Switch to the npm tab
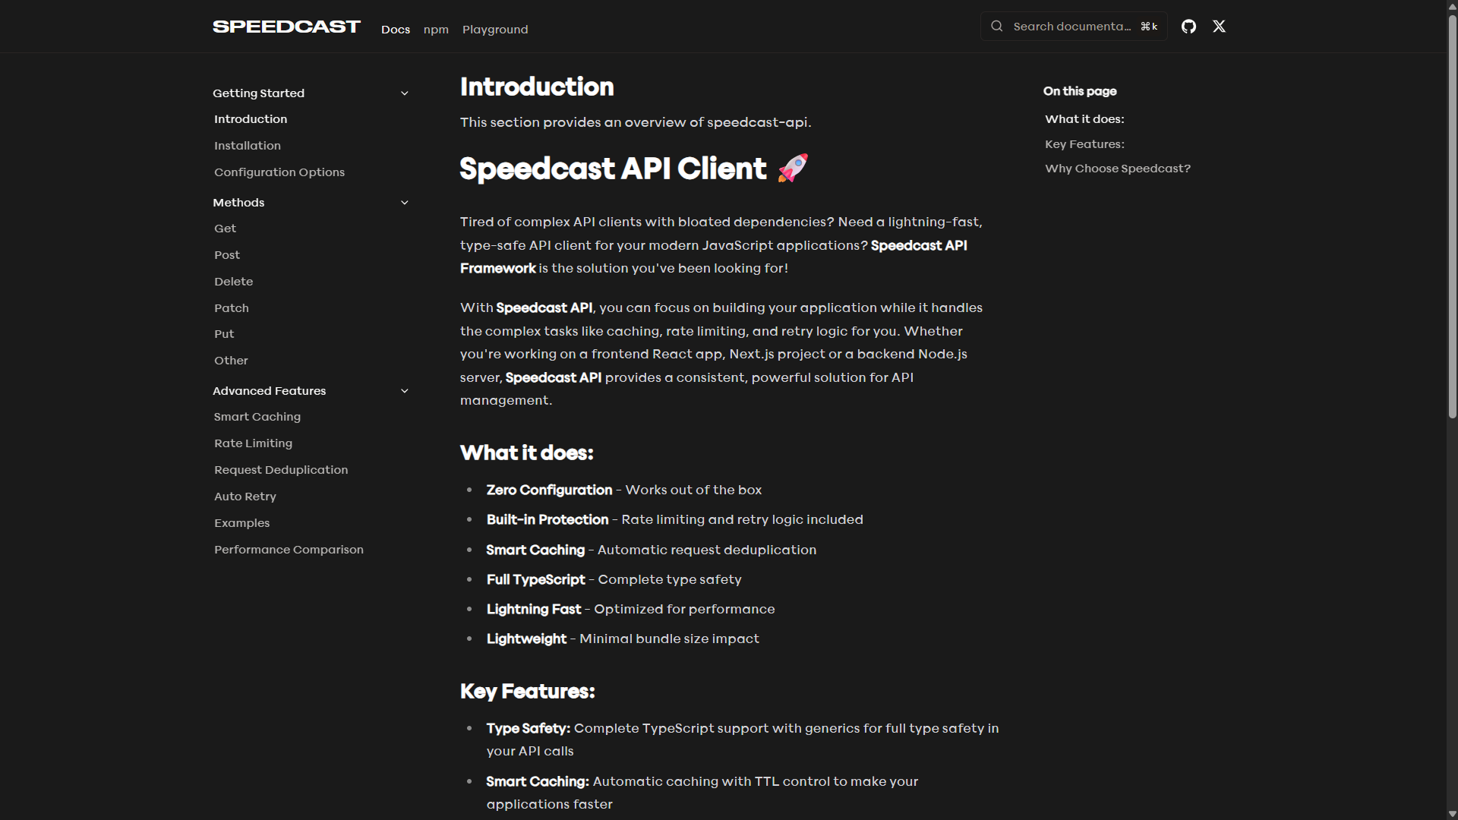 pos(436,30)
